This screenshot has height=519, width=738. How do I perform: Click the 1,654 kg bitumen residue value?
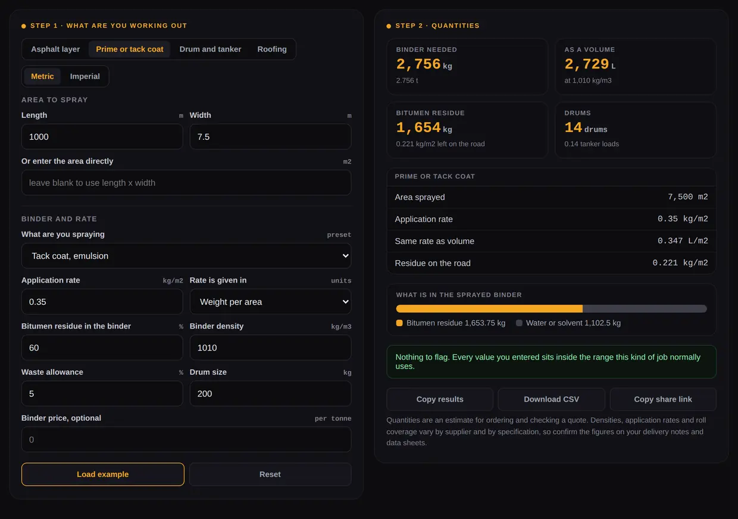click(x=424, y=127)
